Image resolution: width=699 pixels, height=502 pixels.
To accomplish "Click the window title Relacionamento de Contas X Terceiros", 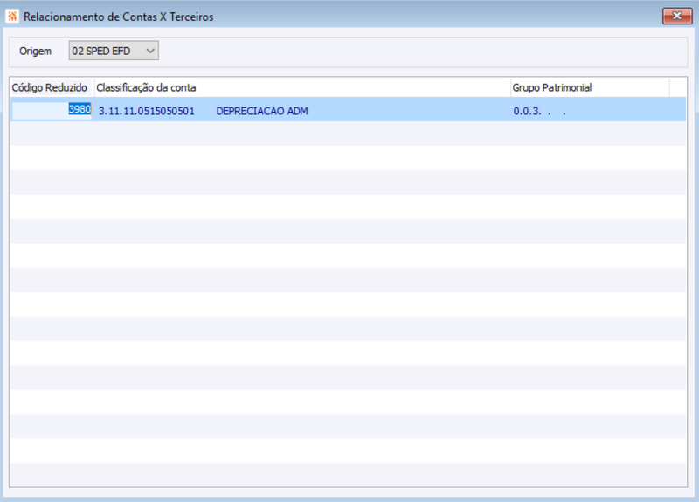I will click(x=119, y=17).
